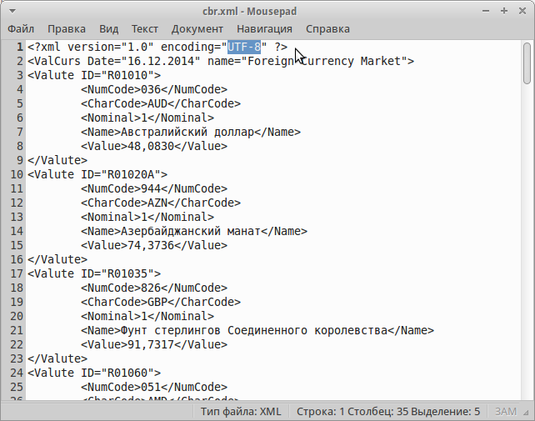
Task: Minimize the Mousepad window
Action: [486, 12]
